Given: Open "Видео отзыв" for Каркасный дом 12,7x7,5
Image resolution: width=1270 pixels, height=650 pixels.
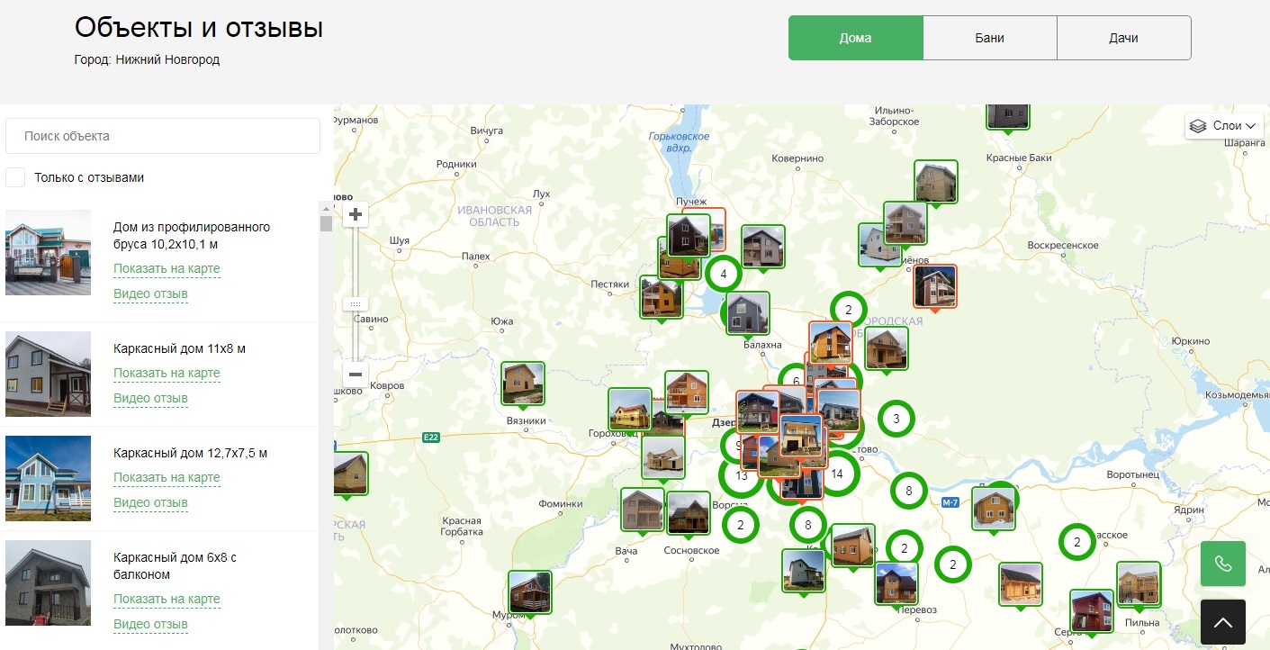Looking at the screenshot, I should coord(150,502).
